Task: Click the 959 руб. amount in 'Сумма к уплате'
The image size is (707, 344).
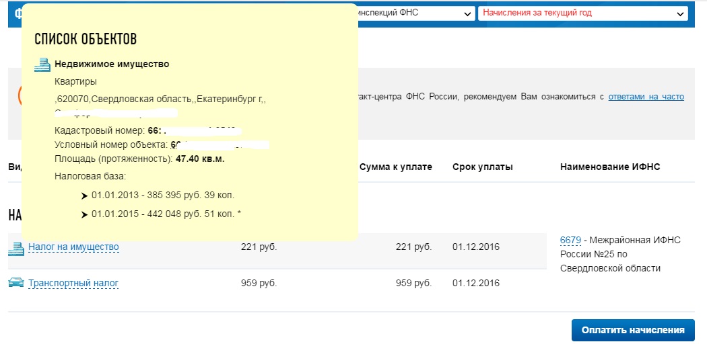Action: pos(413,284)
